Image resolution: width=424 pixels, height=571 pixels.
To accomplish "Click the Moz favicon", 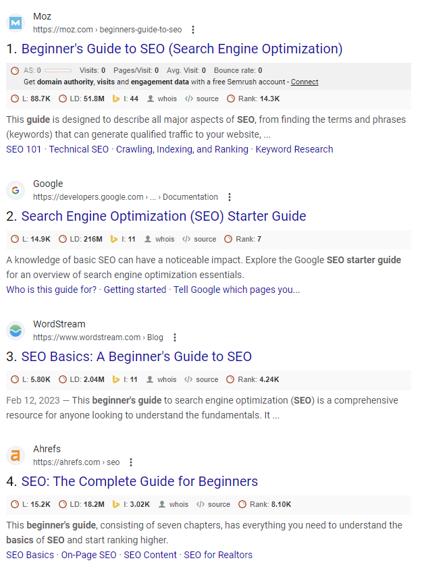I will (x=15, y=22).
